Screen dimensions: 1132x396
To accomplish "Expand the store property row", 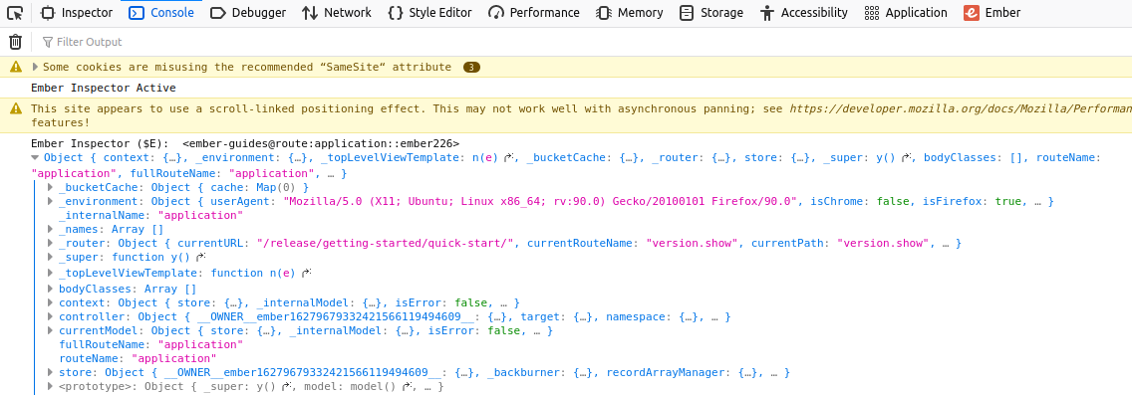I will tap(50, 373).
